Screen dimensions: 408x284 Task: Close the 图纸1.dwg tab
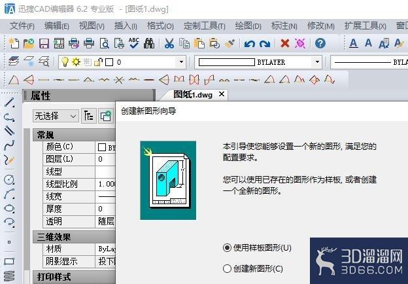click(222, 94)
